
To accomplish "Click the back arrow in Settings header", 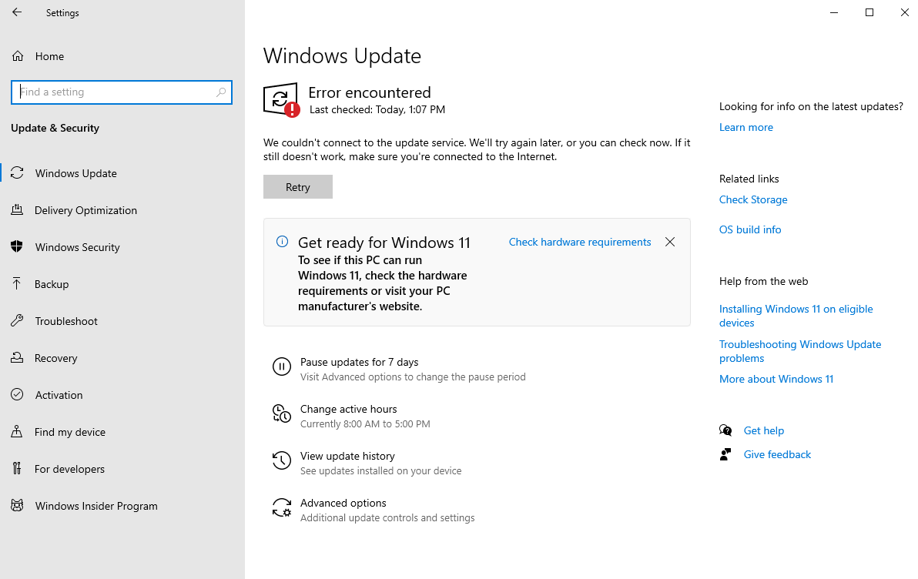I will [17, 12].
